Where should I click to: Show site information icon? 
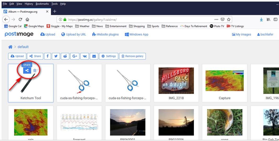click(60, 19)
